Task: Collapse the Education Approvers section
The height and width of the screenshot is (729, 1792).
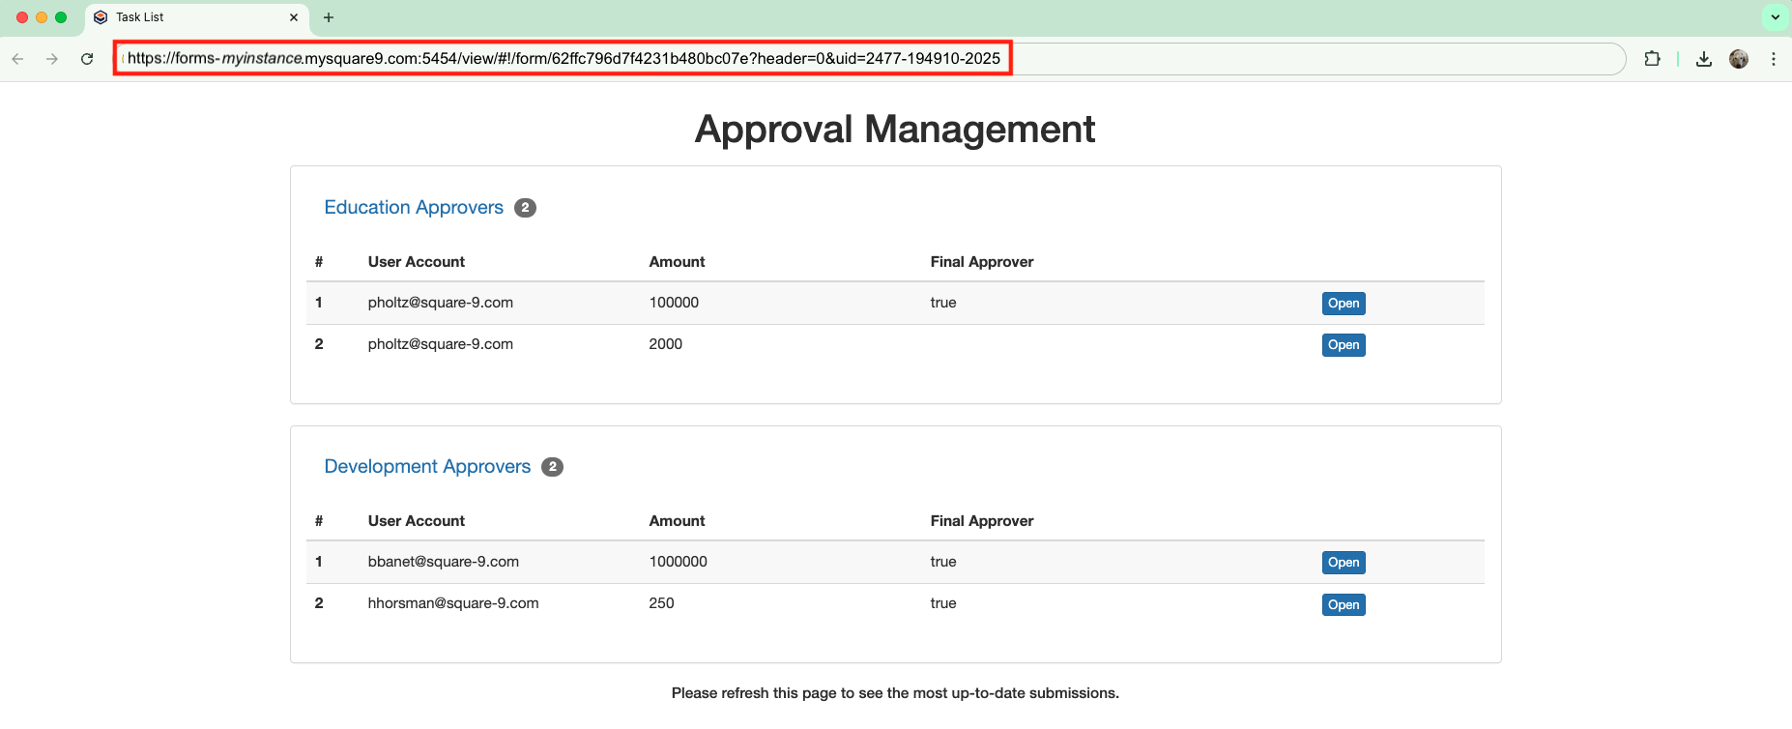Action: click(414, 208)
